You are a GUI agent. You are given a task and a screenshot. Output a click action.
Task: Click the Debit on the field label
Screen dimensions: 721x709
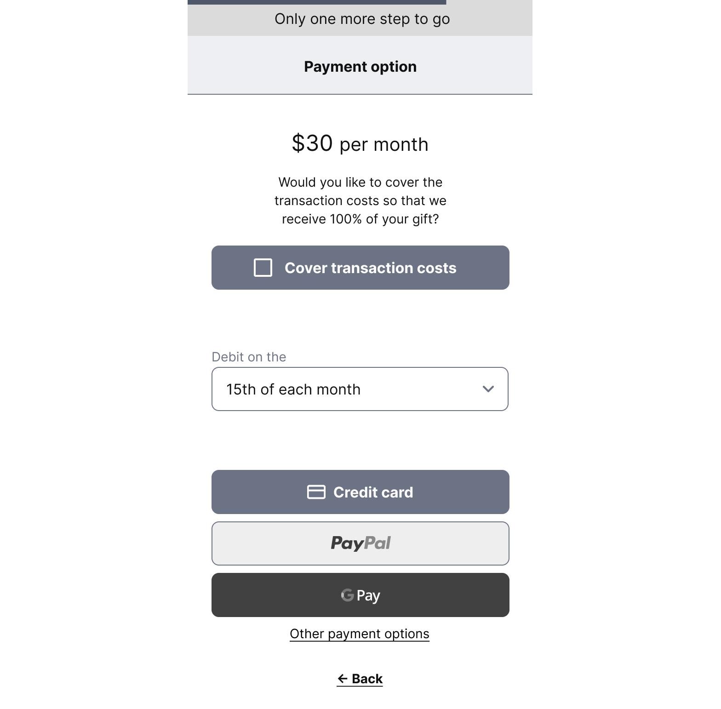[249, 357]
